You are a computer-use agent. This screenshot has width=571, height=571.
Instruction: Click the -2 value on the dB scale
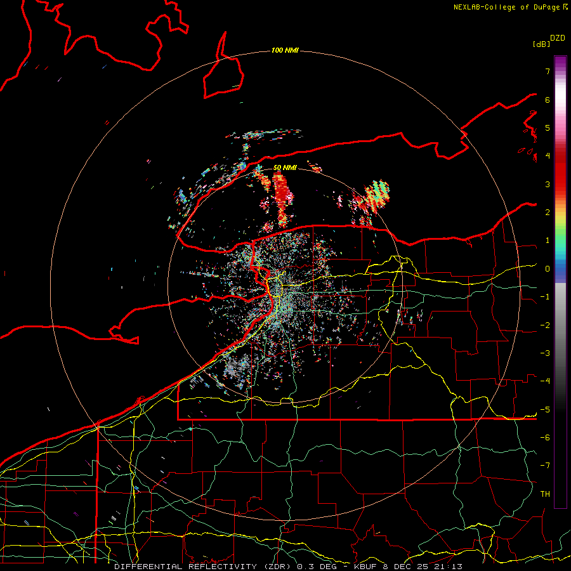click(545, 325)
